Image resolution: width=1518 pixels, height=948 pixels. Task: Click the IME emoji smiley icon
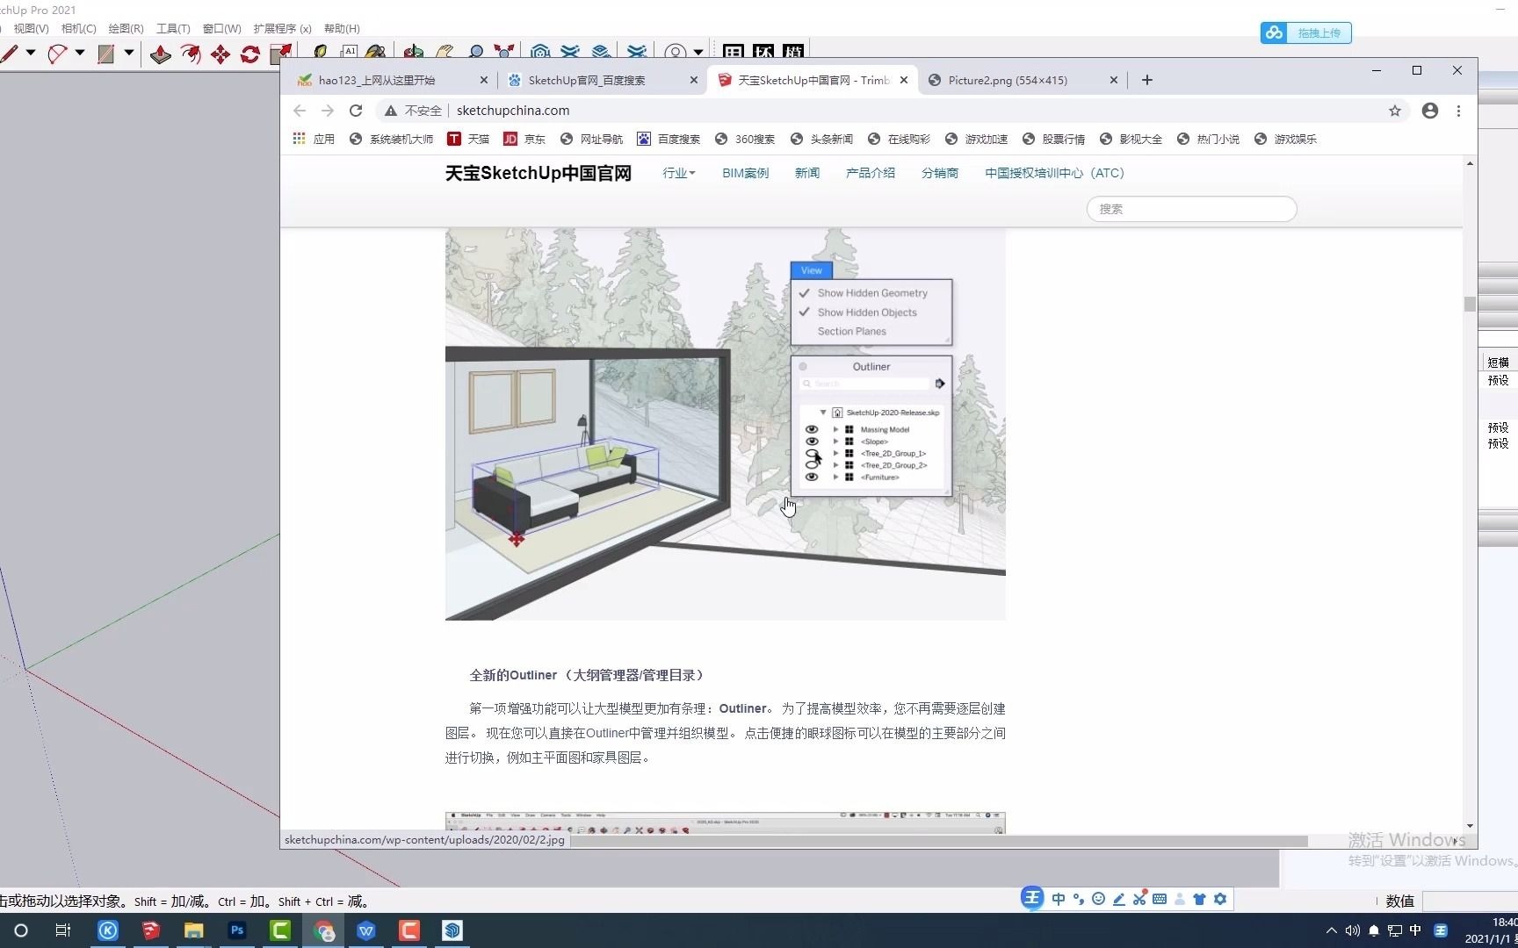[x=1098, y=899]
